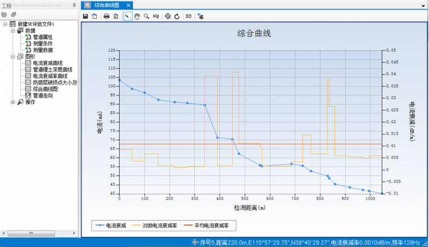Viewport: 429px width, 247px height.
Task: Click the printer icon in toolbar
Action: tap(106, 17)
